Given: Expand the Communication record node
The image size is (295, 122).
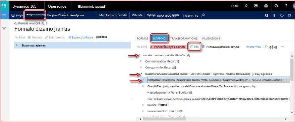Looking at the screenshot, I should point(141,61).
